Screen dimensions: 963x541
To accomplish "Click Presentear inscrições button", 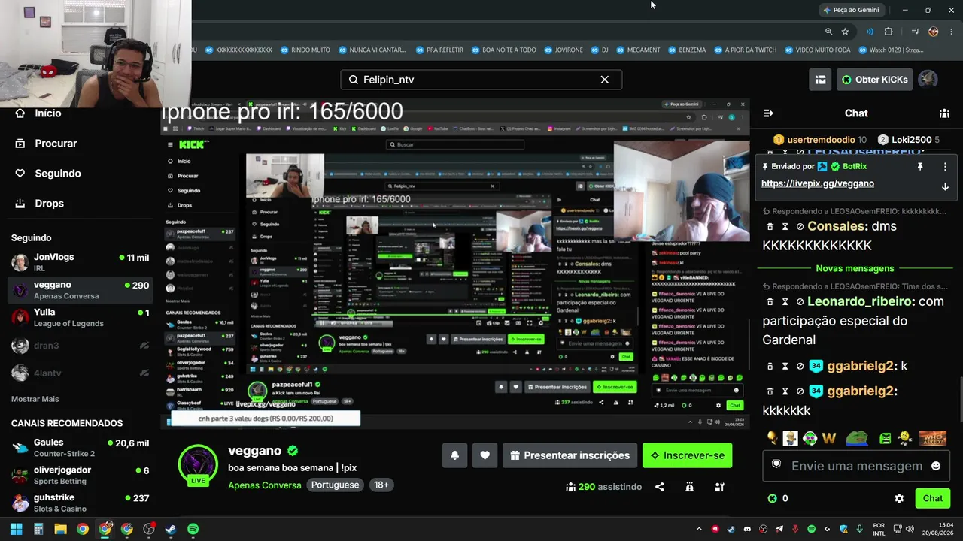I will tap(570, 455).
